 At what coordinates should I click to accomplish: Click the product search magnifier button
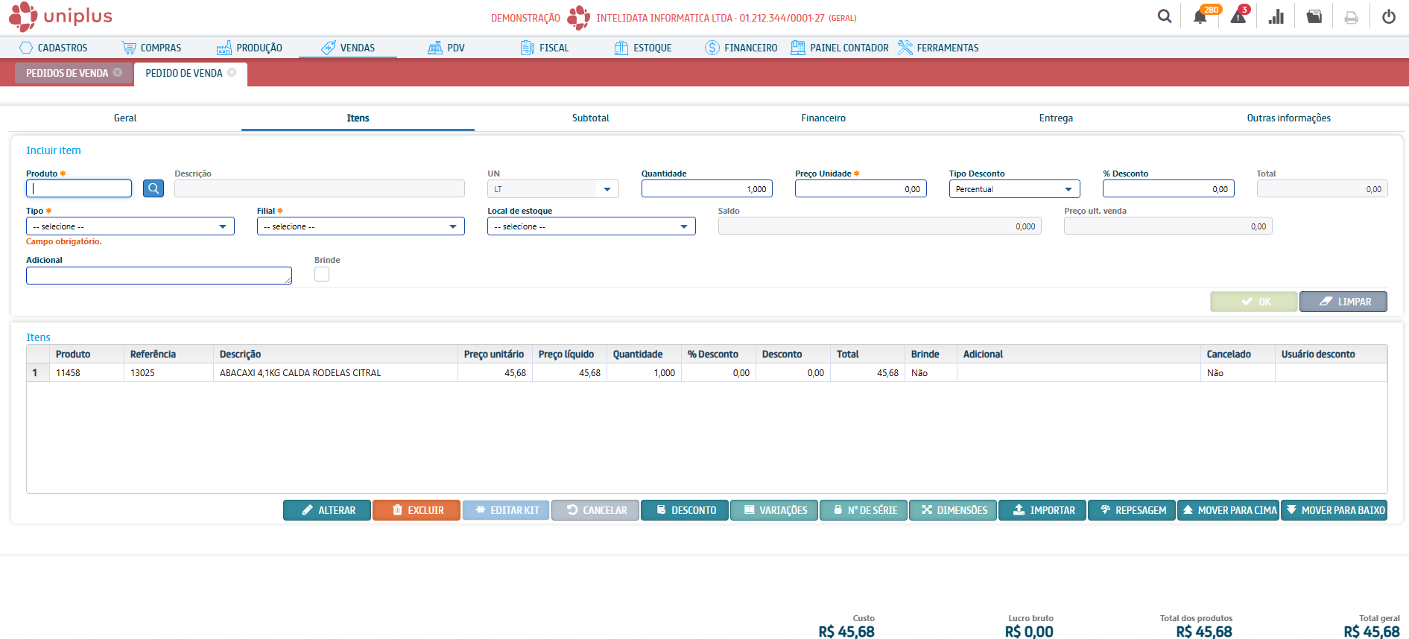pos(153,188)
